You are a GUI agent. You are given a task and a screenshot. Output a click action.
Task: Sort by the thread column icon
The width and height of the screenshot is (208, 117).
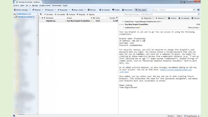click(x=40, y=18)
